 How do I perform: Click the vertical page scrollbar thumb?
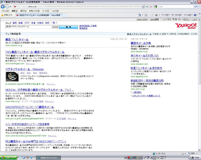coord(199,52)
